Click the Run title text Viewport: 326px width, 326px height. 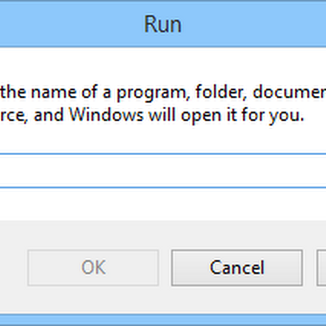point(163,24)
